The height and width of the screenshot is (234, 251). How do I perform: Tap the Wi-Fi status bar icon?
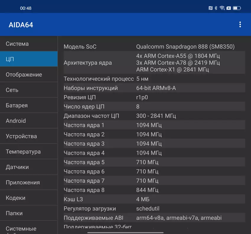pos(222,8)
